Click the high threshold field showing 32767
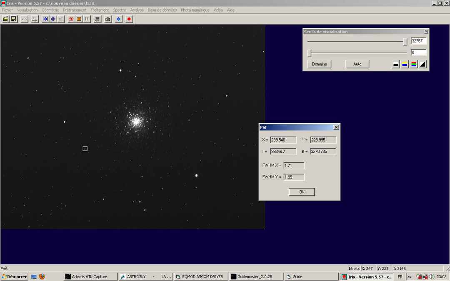450x281 pixels. [x=418, y=41]
